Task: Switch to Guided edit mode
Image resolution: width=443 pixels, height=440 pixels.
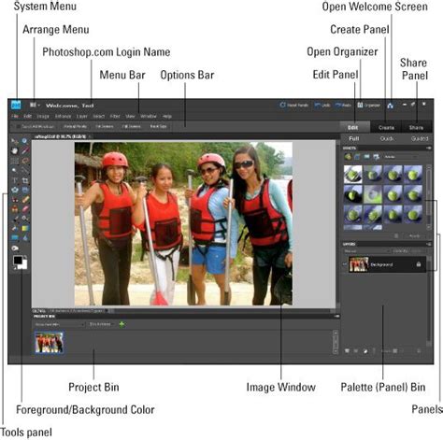Action: tap(420, 138)
